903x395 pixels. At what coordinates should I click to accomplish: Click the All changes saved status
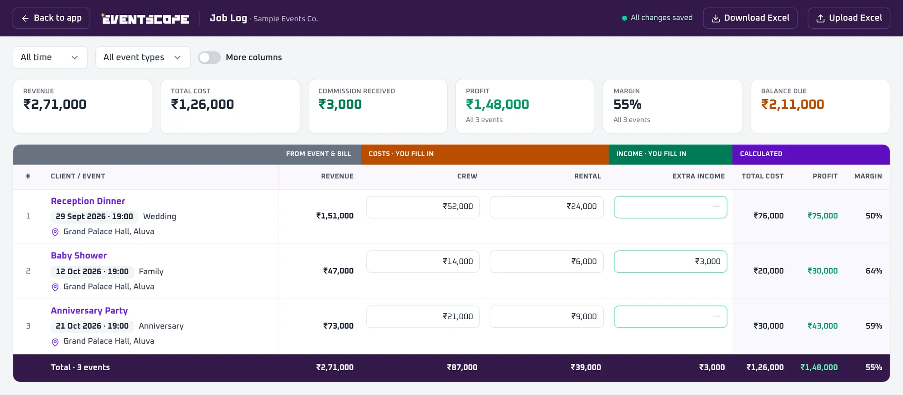click(657, 18)
